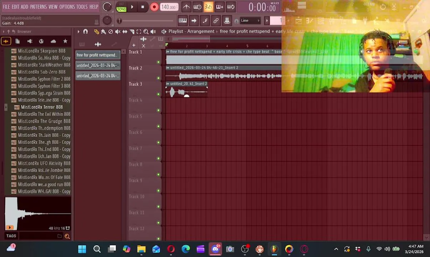
Task: Open the browser plugin database icon
Action: [x=30, y=41]
